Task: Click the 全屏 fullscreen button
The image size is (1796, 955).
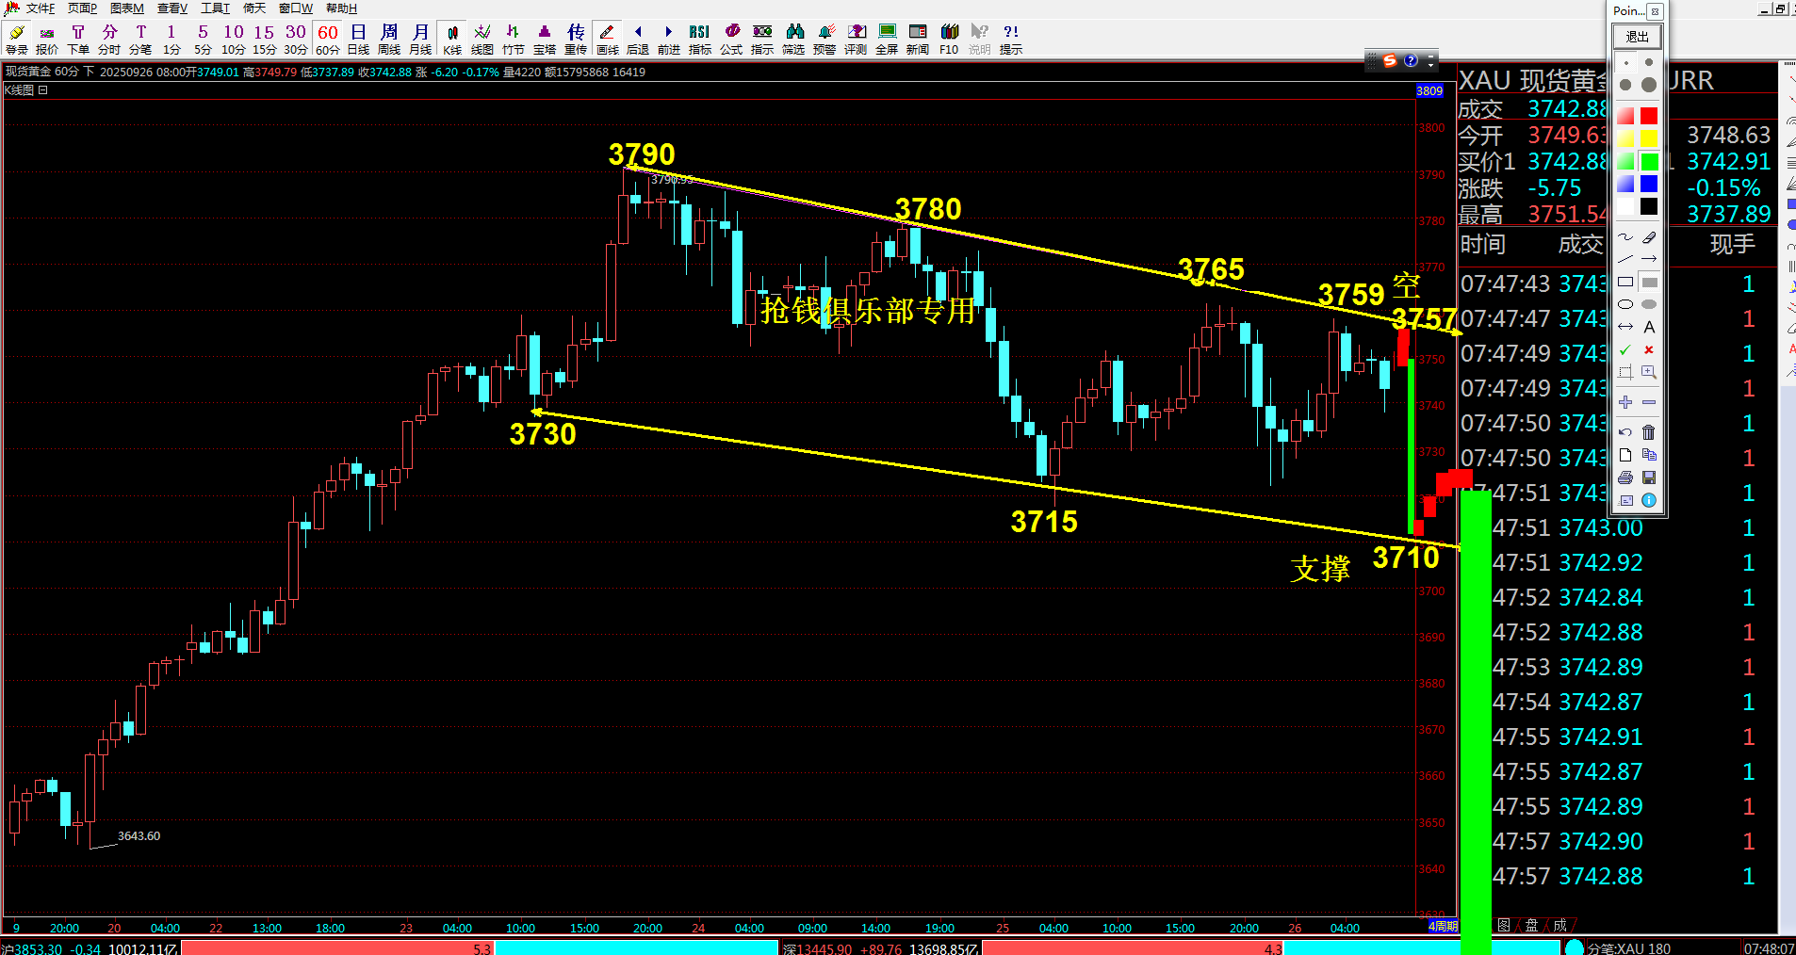Action: point(887,39)
